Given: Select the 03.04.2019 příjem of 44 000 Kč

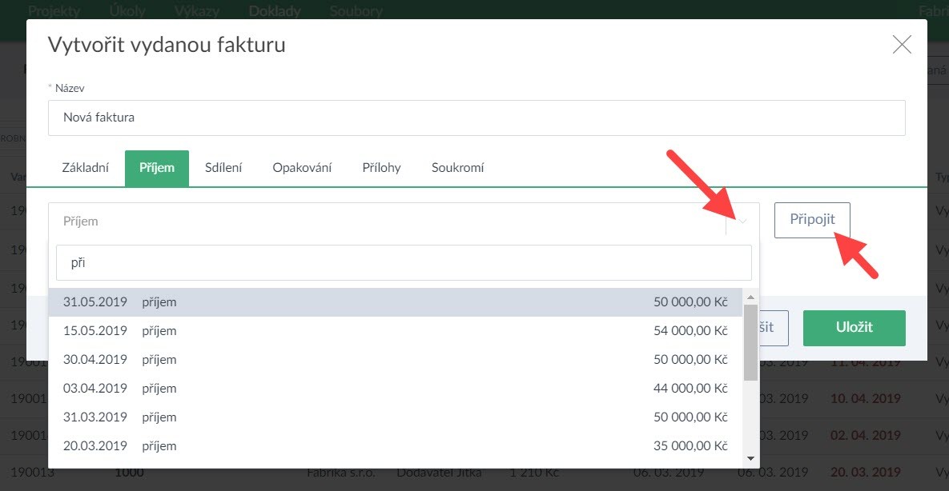Looking at the screenshot, I should click(x=395, y=389).
